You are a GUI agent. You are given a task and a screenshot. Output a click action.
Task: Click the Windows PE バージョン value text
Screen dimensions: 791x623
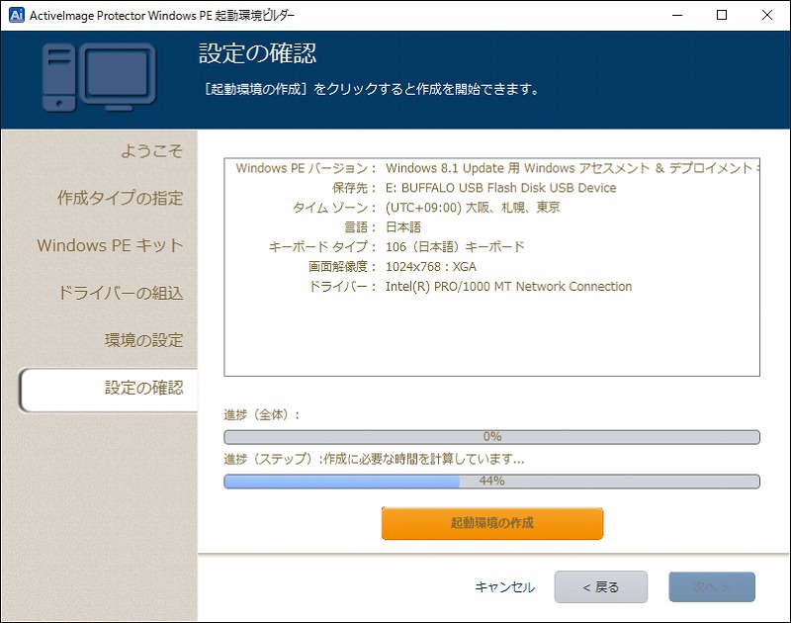click(x=572, y=168)
